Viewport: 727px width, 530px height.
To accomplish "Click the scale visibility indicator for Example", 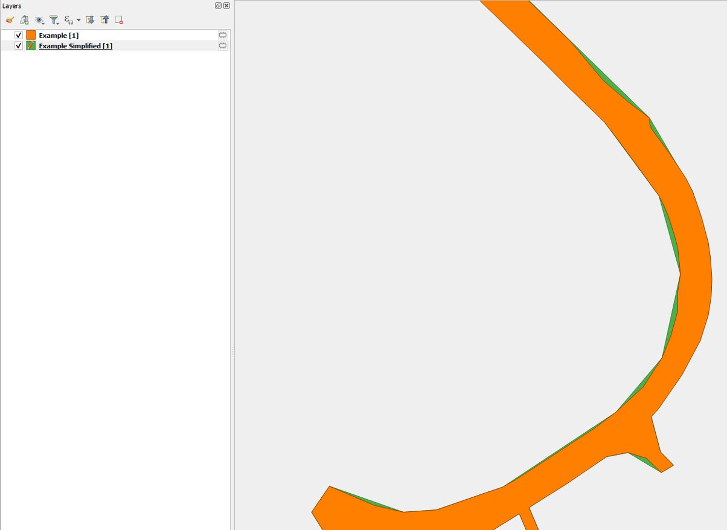I will pos(222,35).
